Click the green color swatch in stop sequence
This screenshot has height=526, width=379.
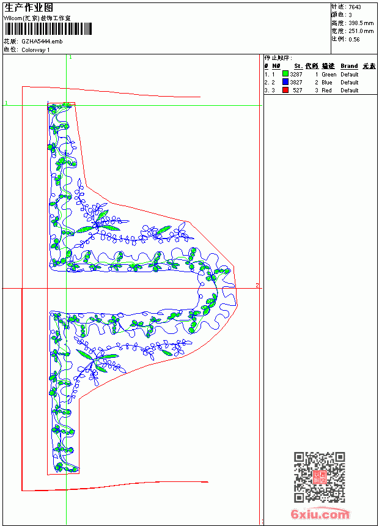tap(285, 73)
